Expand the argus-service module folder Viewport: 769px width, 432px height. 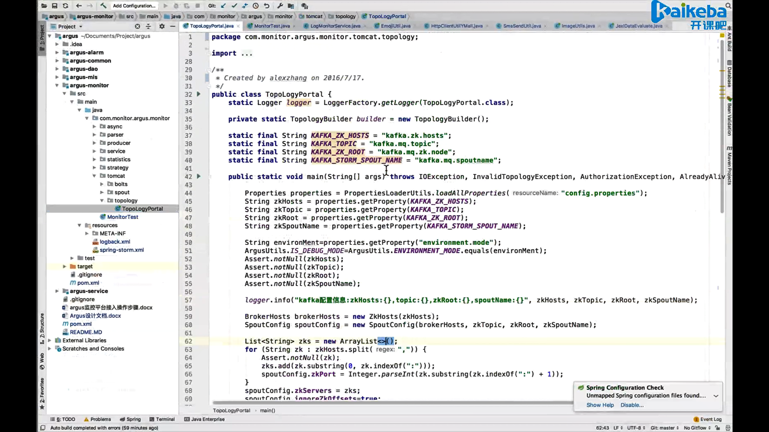click(x=57, y=291)
